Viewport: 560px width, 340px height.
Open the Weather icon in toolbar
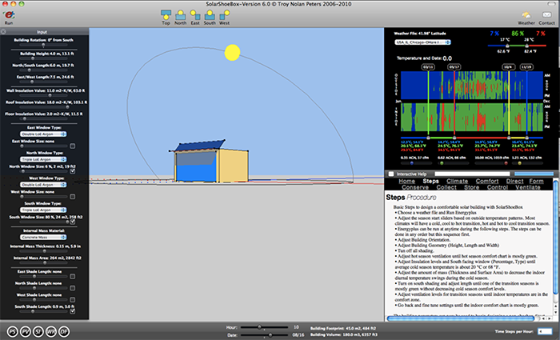click(x=526, y=15)
